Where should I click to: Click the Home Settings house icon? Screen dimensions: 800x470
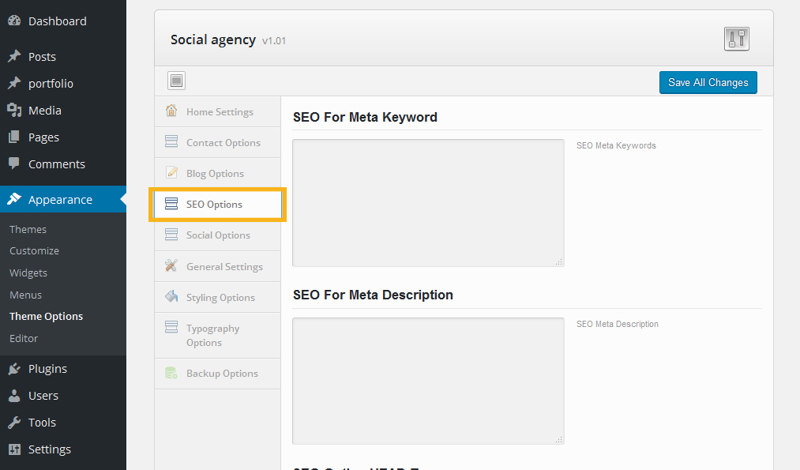pos(171,111)
